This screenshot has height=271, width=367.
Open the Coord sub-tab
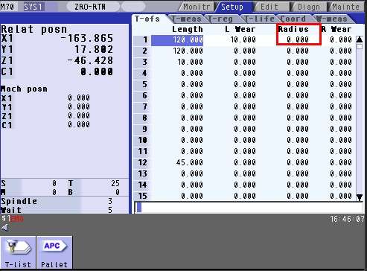(x=293, y=19)
